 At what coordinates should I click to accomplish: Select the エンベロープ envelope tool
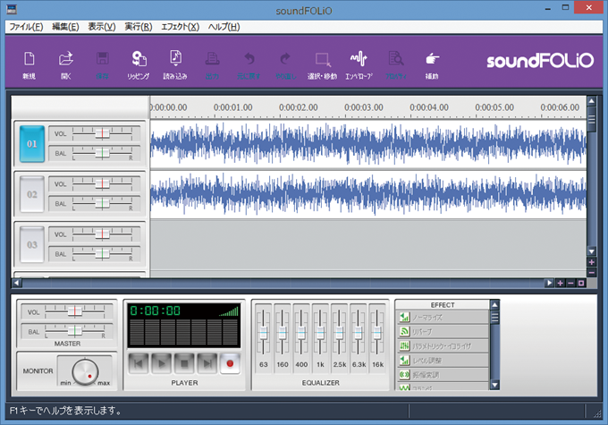coord(359,64)
